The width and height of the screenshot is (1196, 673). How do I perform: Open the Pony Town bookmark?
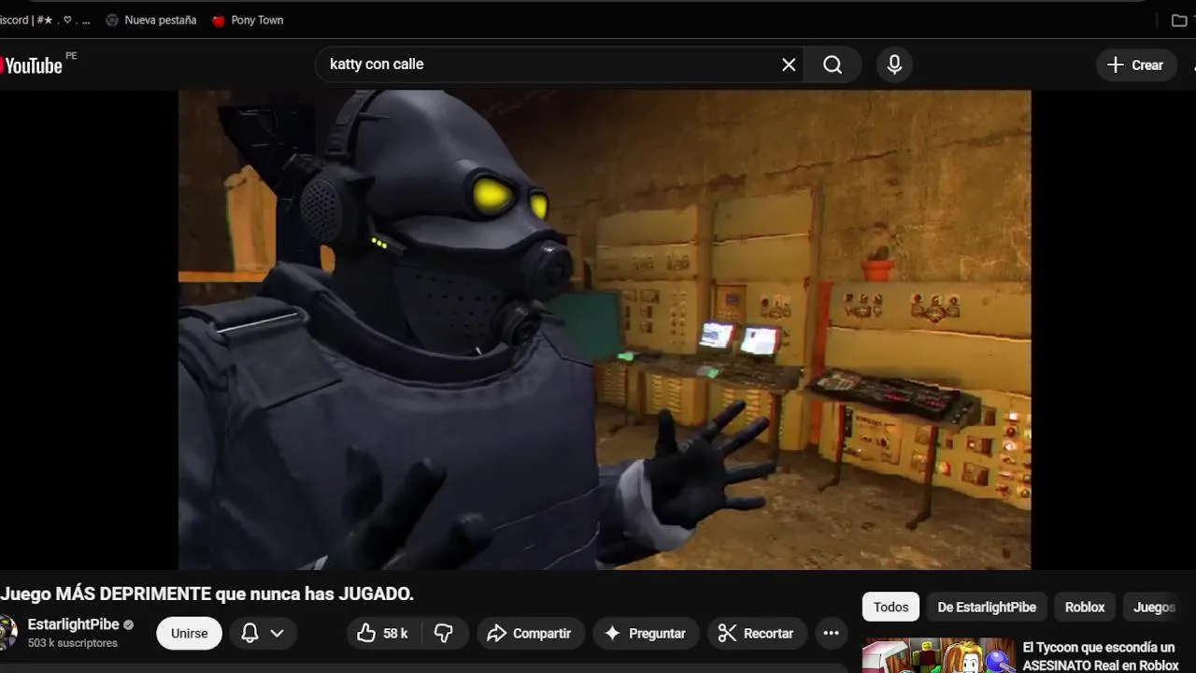coord(248,20)
